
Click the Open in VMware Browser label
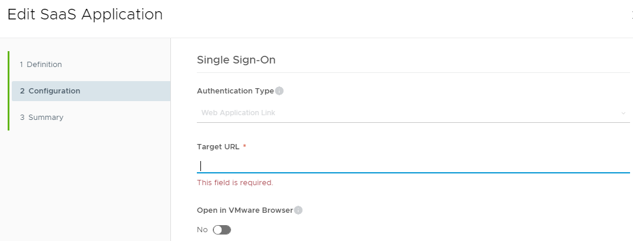pos(245,210)
